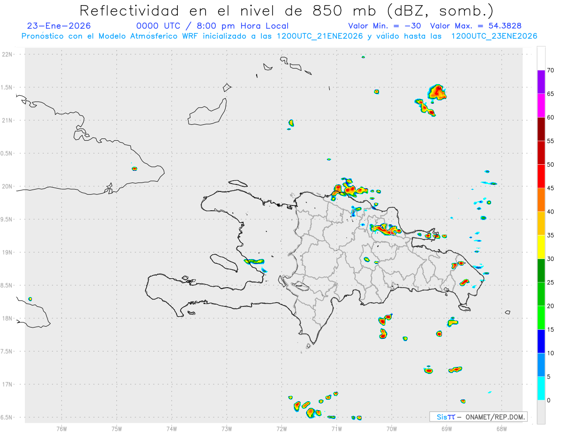Click the cyan 0-5 dBZ colorbar segment
563x435 pixels.
(x=541, y=389)
